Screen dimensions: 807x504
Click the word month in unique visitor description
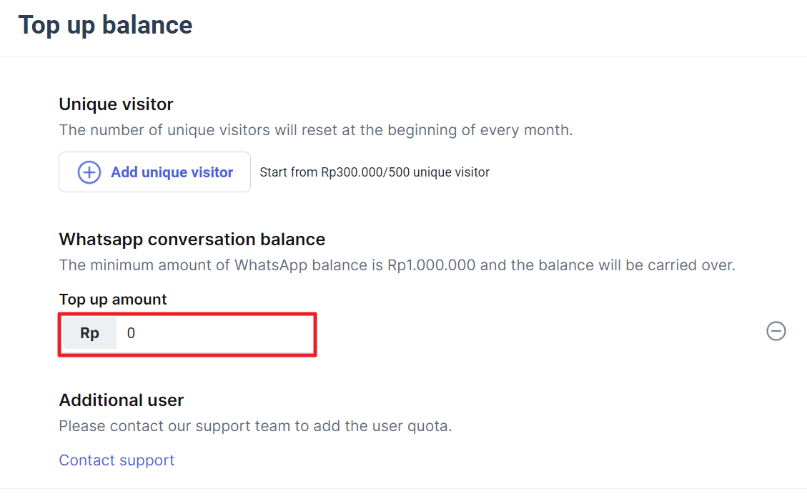coord(548,130)
